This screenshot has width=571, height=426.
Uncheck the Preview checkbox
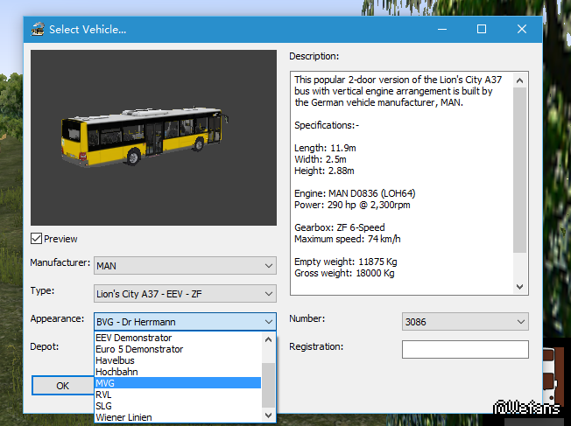[x=37, y=239]
